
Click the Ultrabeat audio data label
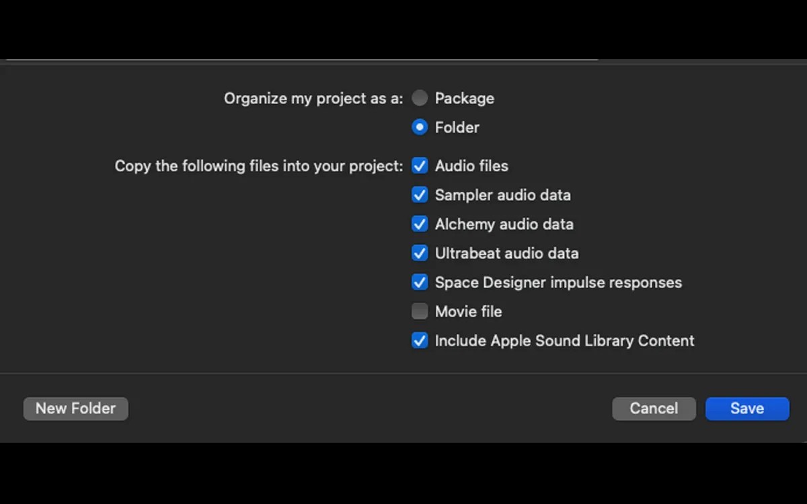point(507,253)
